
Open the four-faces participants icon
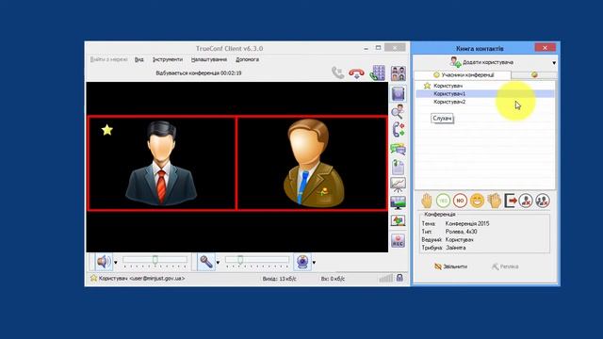click(398, 73)
